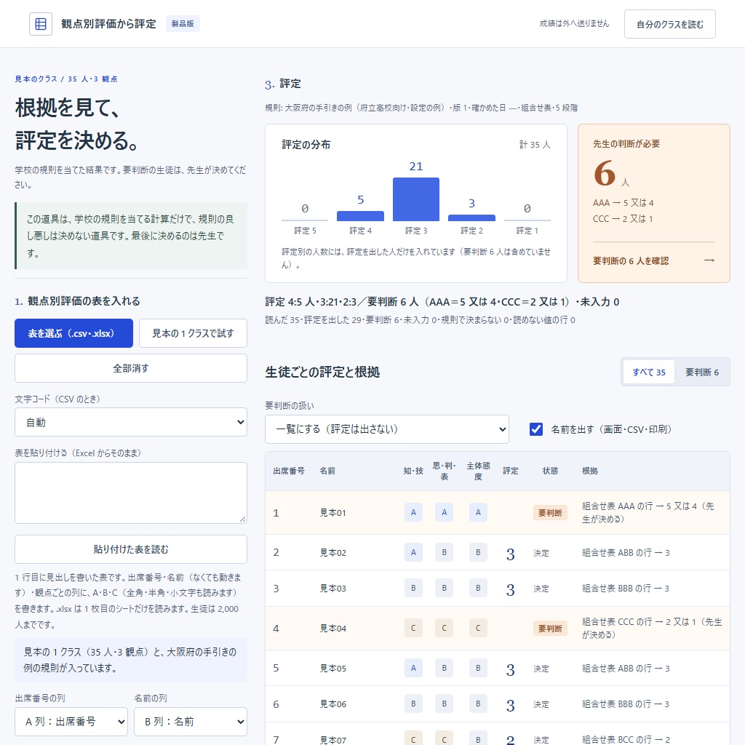This screenshot has width=745, height=745.
Task: Click the 要判断 badge in the 見本01 row
Action: click(550, 513)
